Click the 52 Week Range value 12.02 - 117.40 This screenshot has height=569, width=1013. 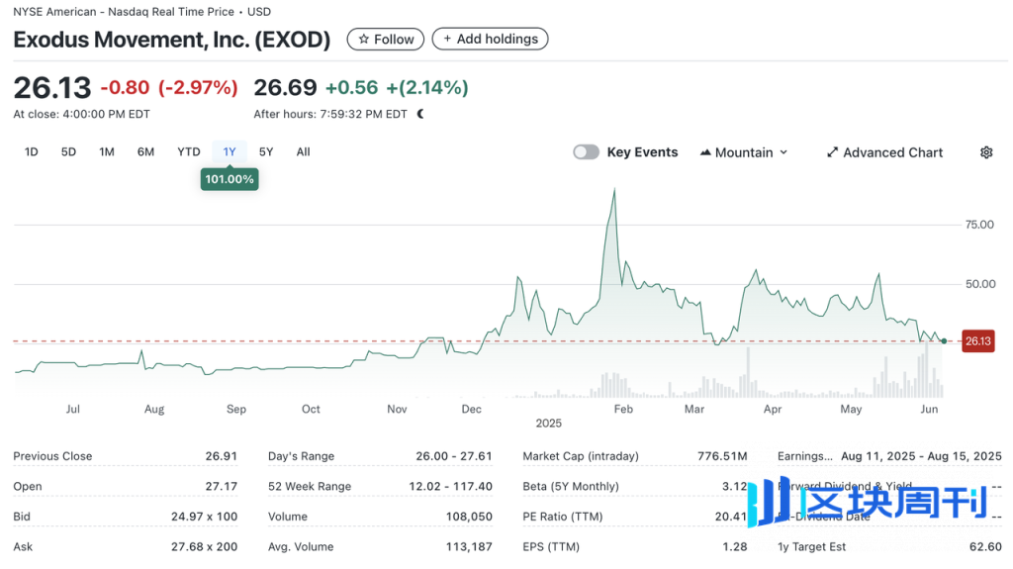pos(450,486)
